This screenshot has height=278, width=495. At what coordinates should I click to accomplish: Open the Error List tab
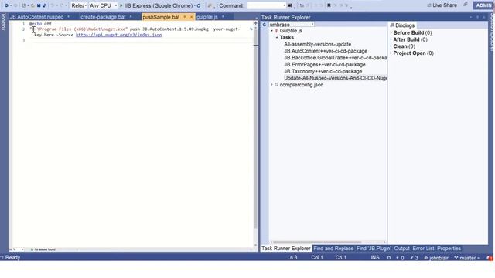click(423, 249)
